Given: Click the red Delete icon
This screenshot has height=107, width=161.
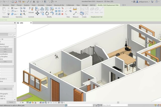Looking at the screenshot, I should click(62, 14).
